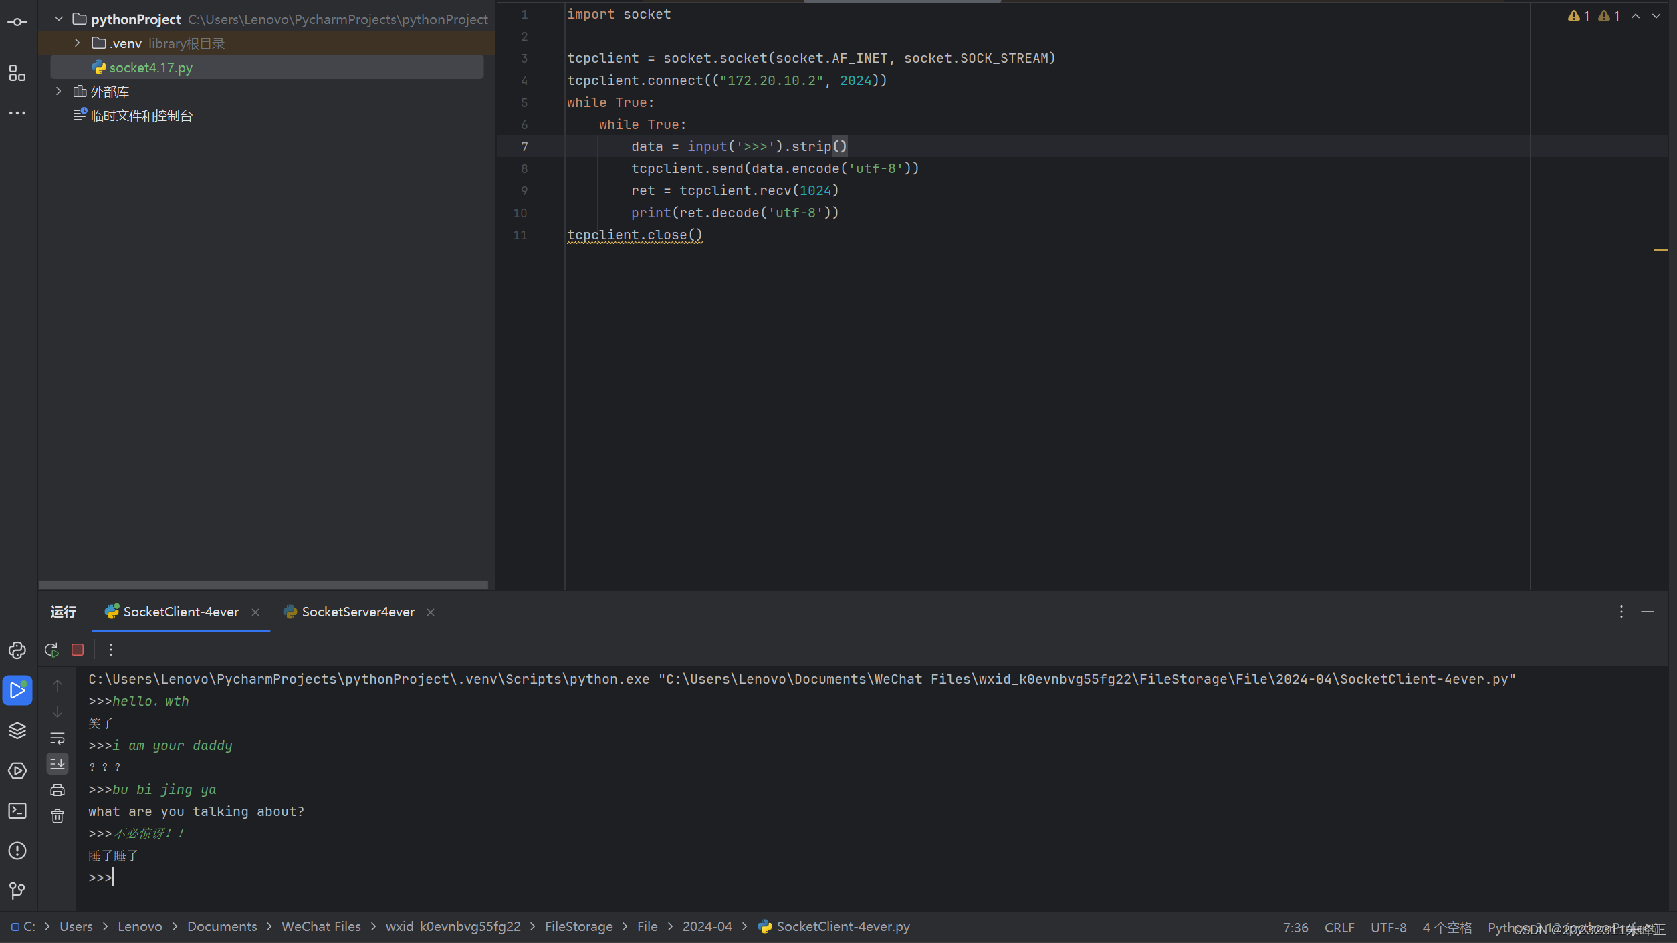This screenshot has width=1677, height=943.
Task: Open the Git version control icon
Action: point(17,890)
